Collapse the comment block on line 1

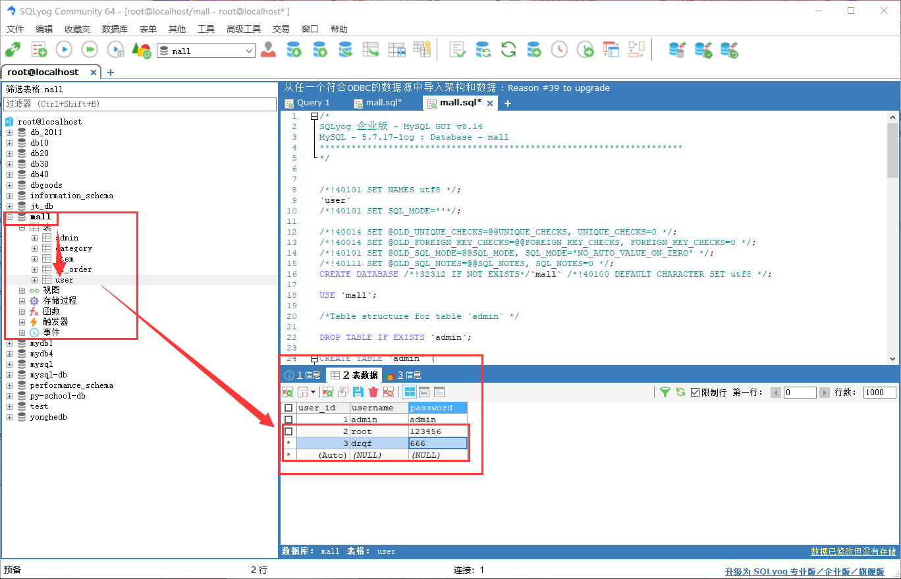314,117
